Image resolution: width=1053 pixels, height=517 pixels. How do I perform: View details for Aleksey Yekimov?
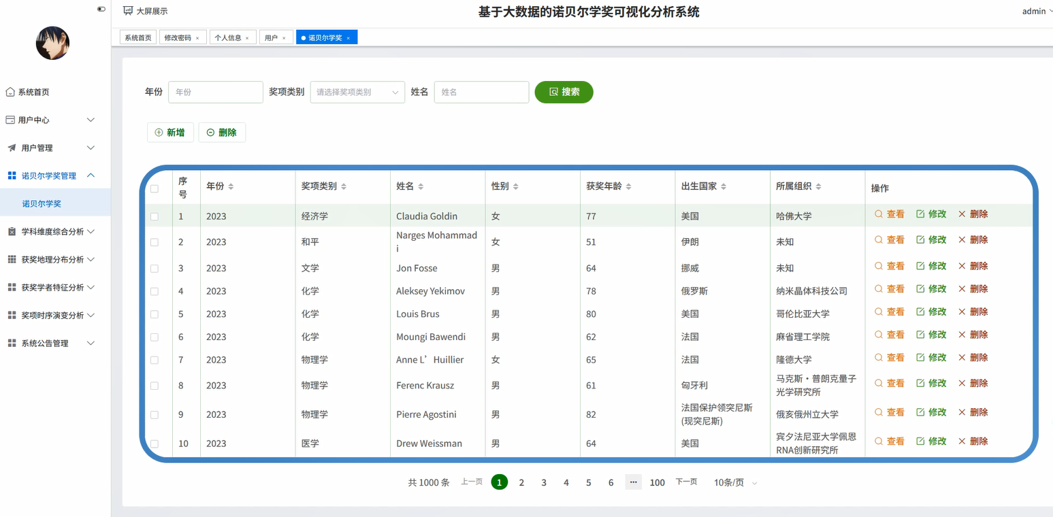coord(890,288)
